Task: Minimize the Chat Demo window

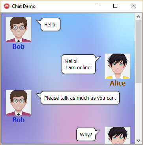Action: (x=98, y=6)
